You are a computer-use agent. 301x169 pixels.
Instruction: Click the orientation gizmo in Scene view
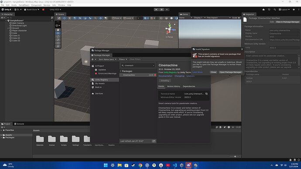click(170, 29)
